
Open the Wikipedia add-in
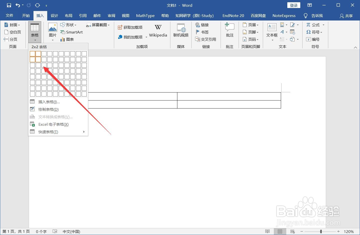[x=158, y=31]
